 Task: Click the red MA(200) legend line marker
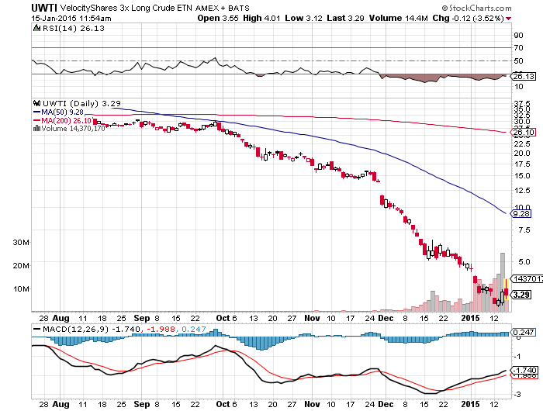coord(36,120)
